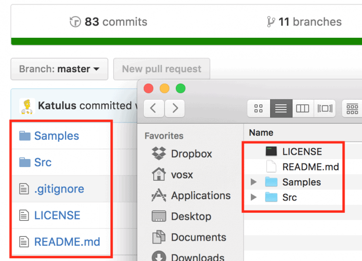Switch Finder to column view

pos(303,108)
